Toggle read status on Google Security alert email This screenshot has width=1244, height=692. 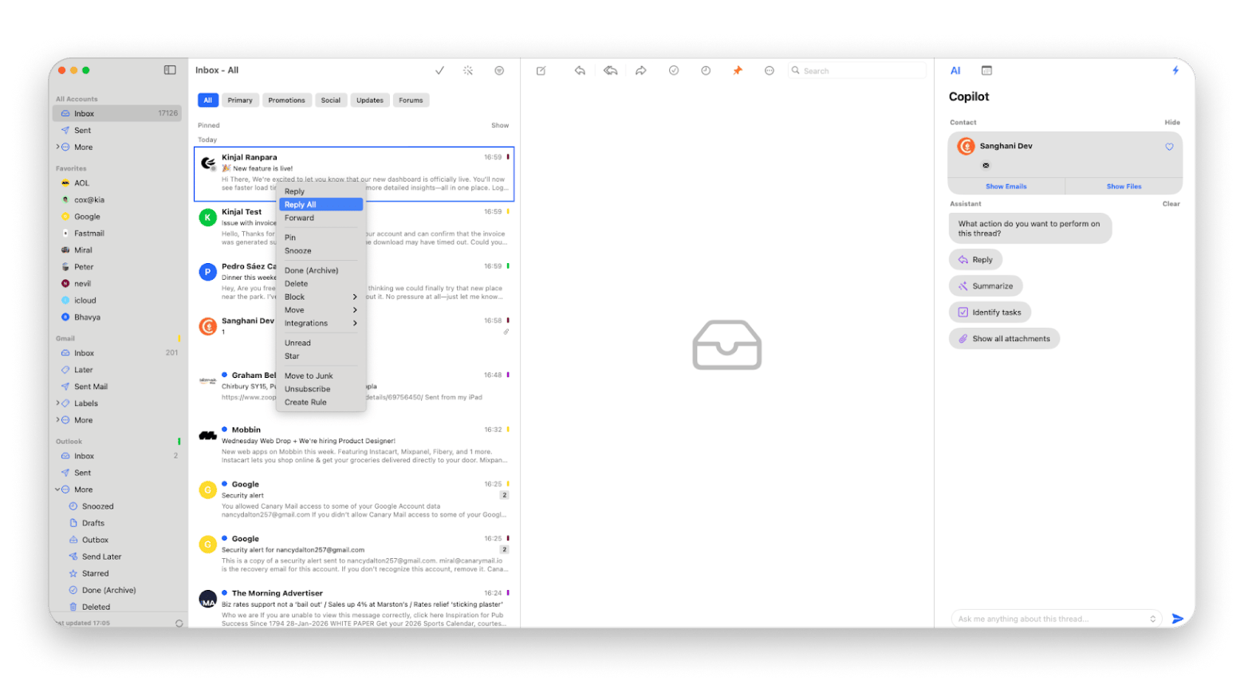point(224,483)
